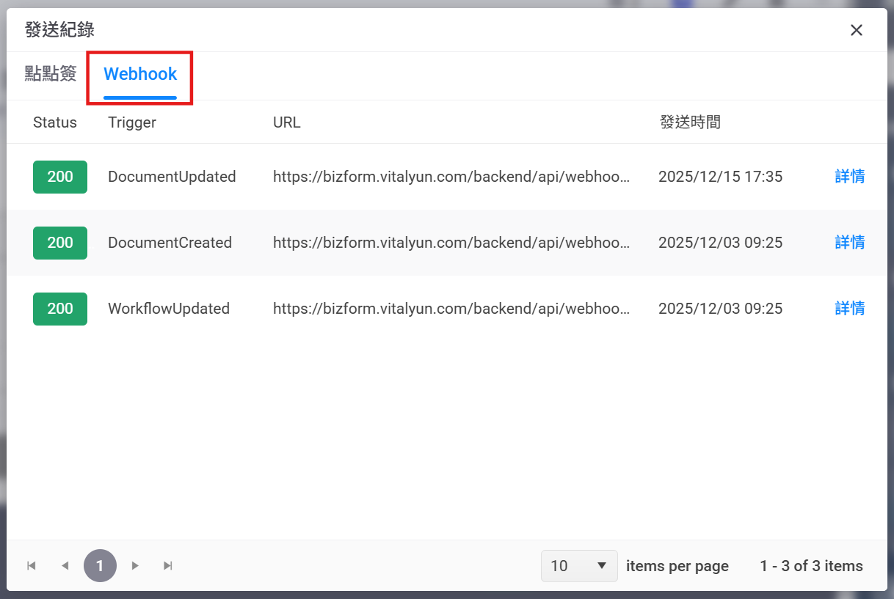Click the URL of the DocumentUpdated row
Viewport: 894px width, 599px height.
[x=451, y=177]
